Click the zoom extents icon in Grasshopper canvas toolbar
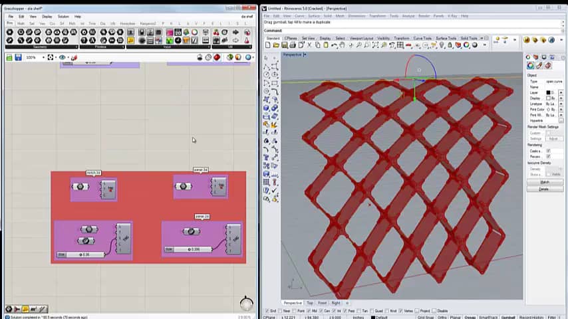Viewport: 568px width, 319px height. click(51, 58)
